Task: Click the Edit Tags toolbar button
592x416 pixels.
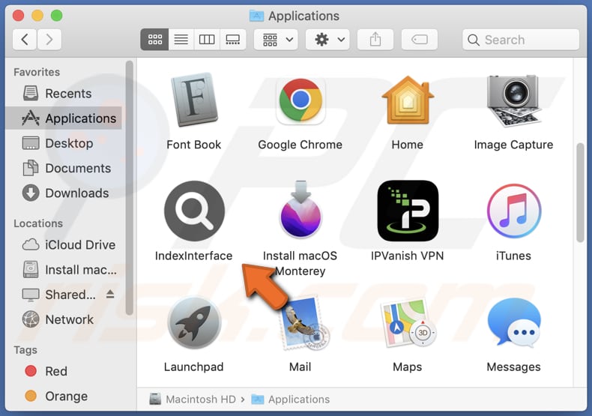Action: pyautogui.click(x=420, y=39)
